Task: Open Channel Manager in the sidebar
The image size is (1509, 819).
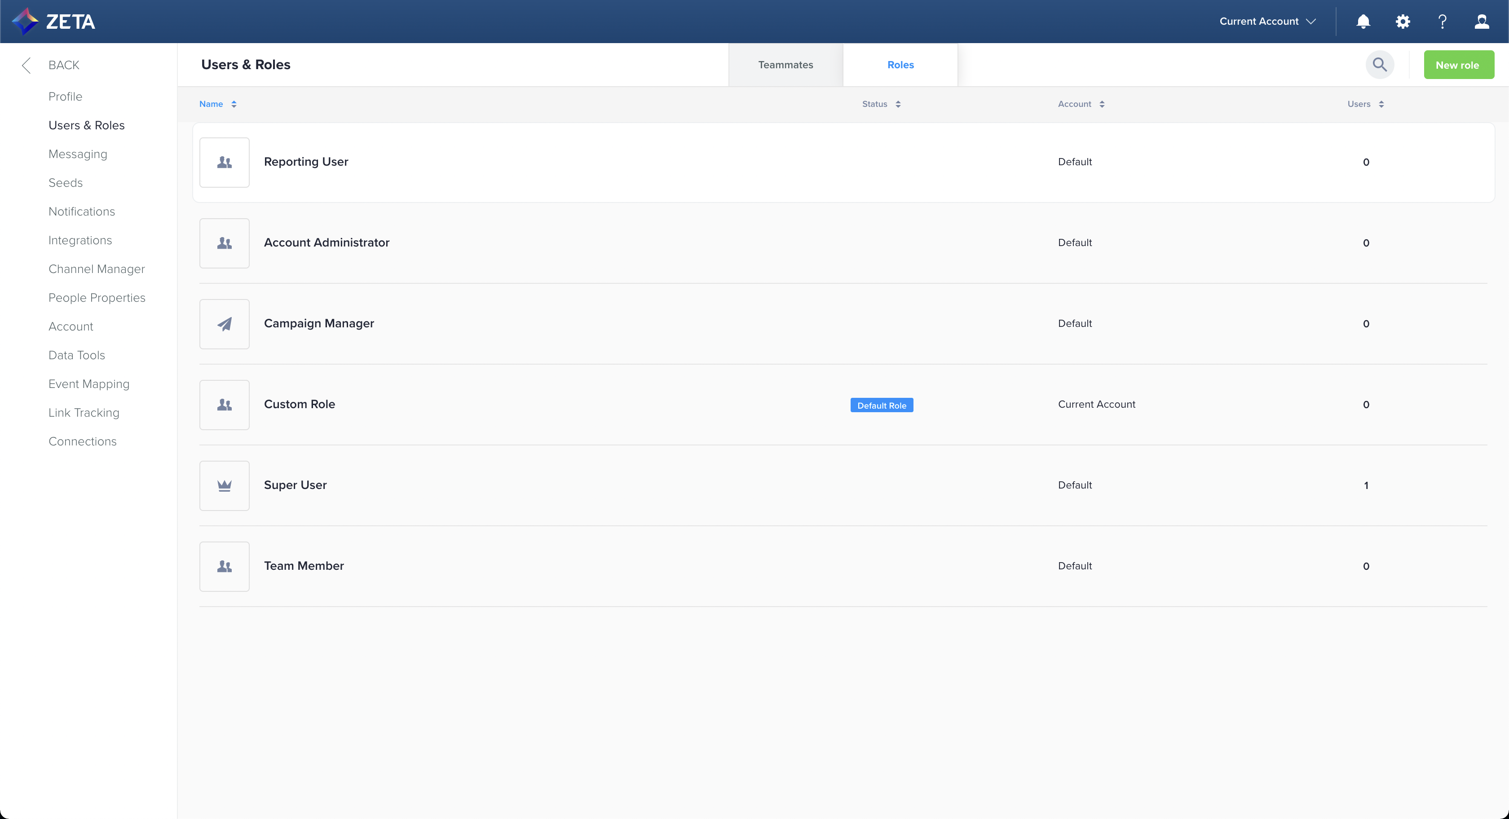Action: (x=97, y=269)
